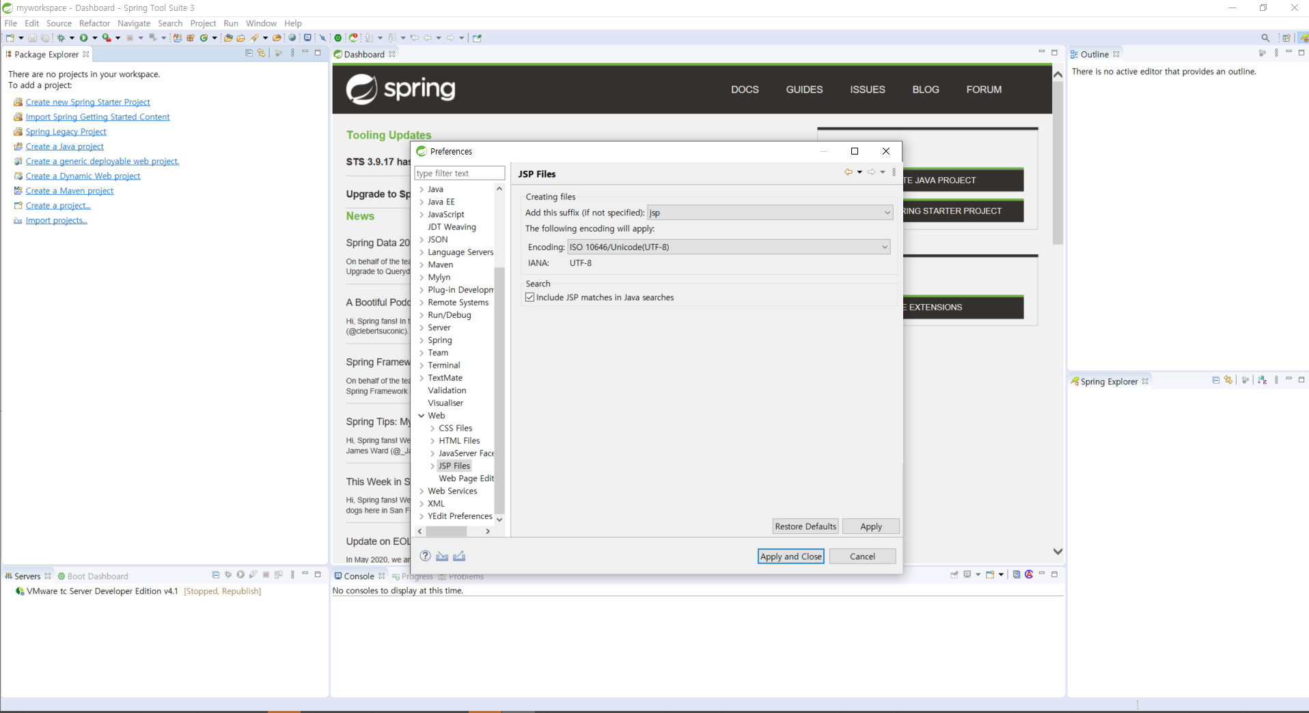Select VMware tc Server Developer Edition entry
This screenshot has width=1309, height=713.
pos(102,591)
